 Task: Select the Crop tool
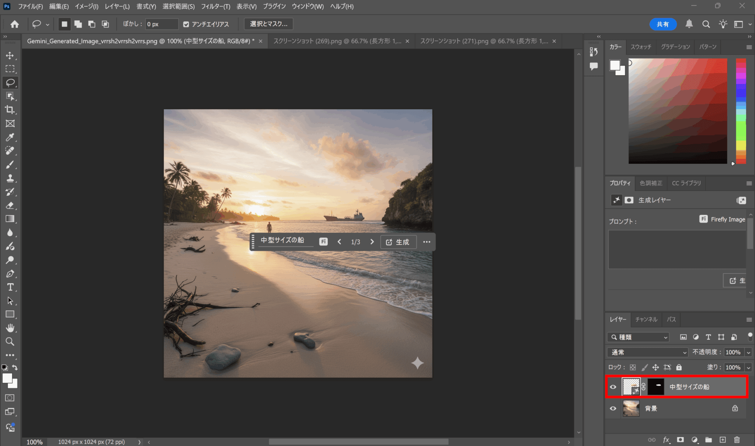pos(10,110)
